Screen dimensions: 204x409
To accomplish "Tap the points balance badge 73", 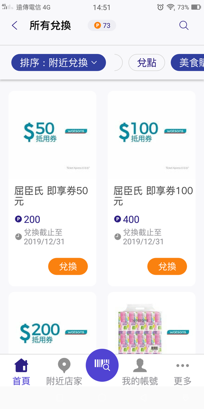I will tap(102, 26).
